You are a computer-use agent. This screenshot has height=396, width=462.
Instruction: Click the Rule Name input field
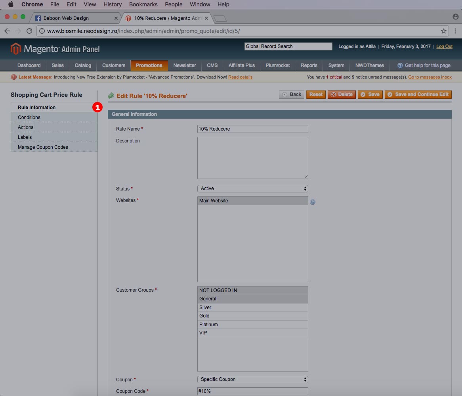pyautogui.click(x=252, y=129)
